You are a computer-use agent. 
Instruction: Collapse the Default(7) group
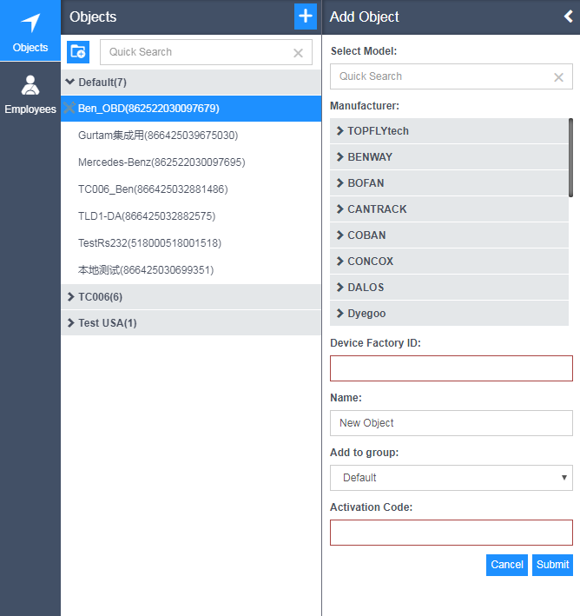coord(191,83)
